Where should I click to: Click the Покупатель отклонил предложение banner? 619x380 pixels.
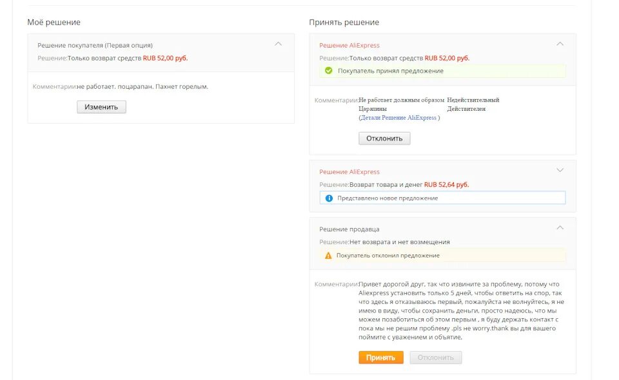pyautogui.click(x=388, y=256)
